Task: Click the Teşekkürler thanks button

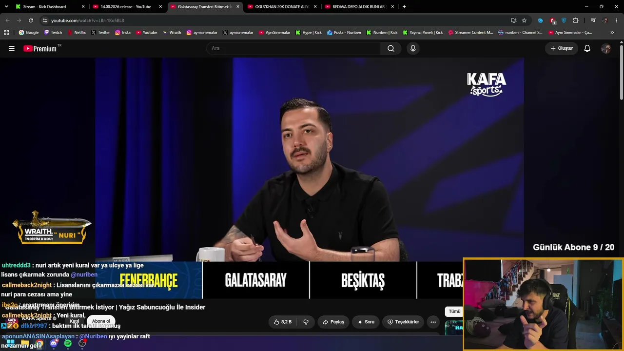Action: 403,322
